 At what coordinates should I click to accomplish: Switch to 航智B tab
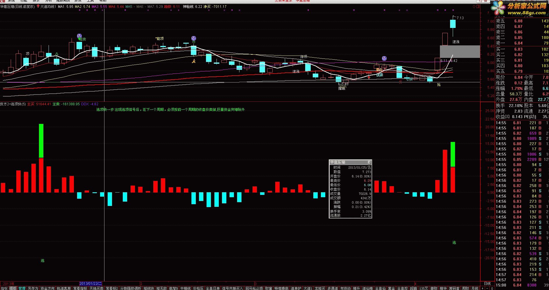click(173, 288)
